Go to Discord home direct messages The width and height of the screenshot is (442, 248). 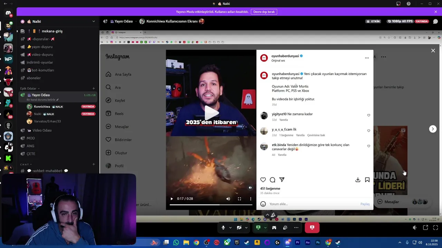click(8, 13)
